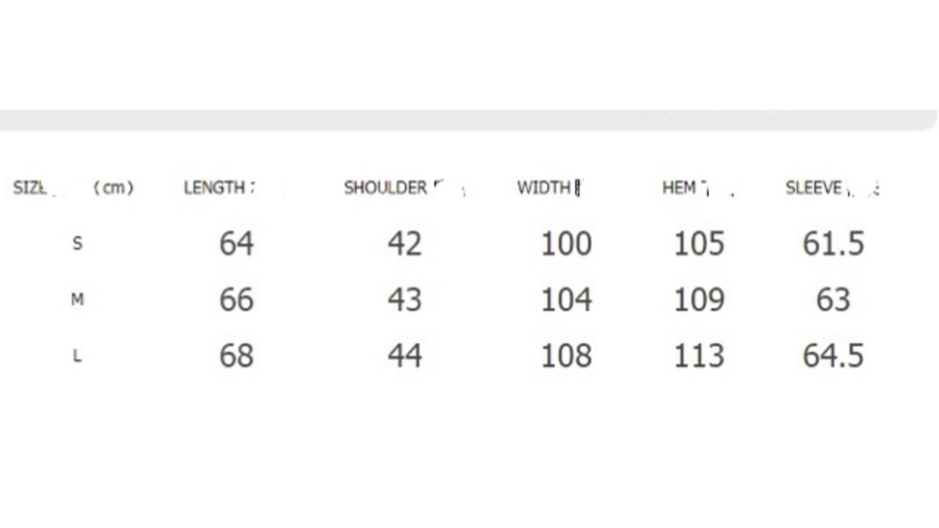This screenshot has width=939, height=528.
Task: Click the length value 64 for size S
Action: (x=236, y=243)
